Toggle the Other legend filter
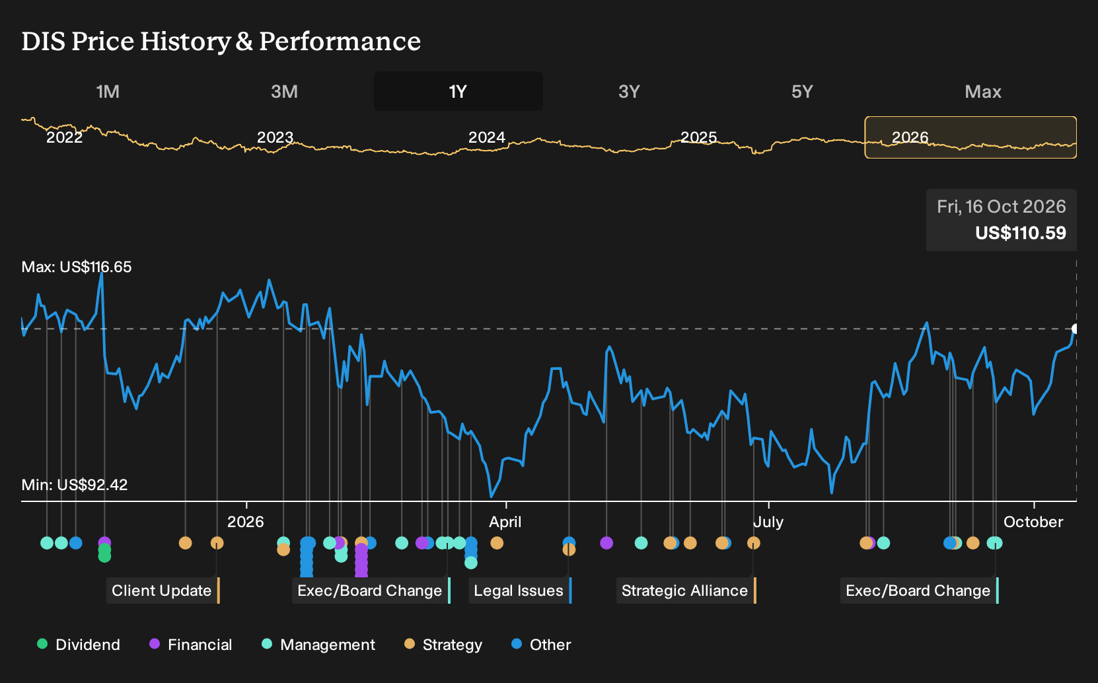The image size is (1098, 683). click(x=541, y=645)
